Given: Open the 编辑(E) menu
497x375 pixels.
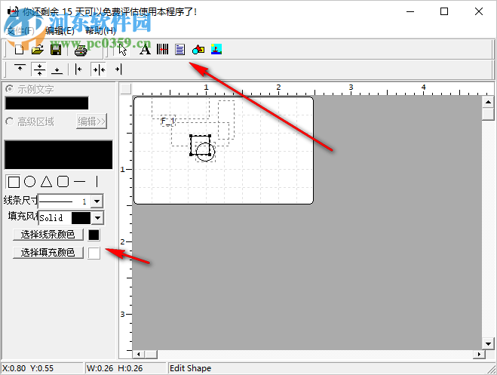Looking at the screenshot, I should tap(60, 31).
